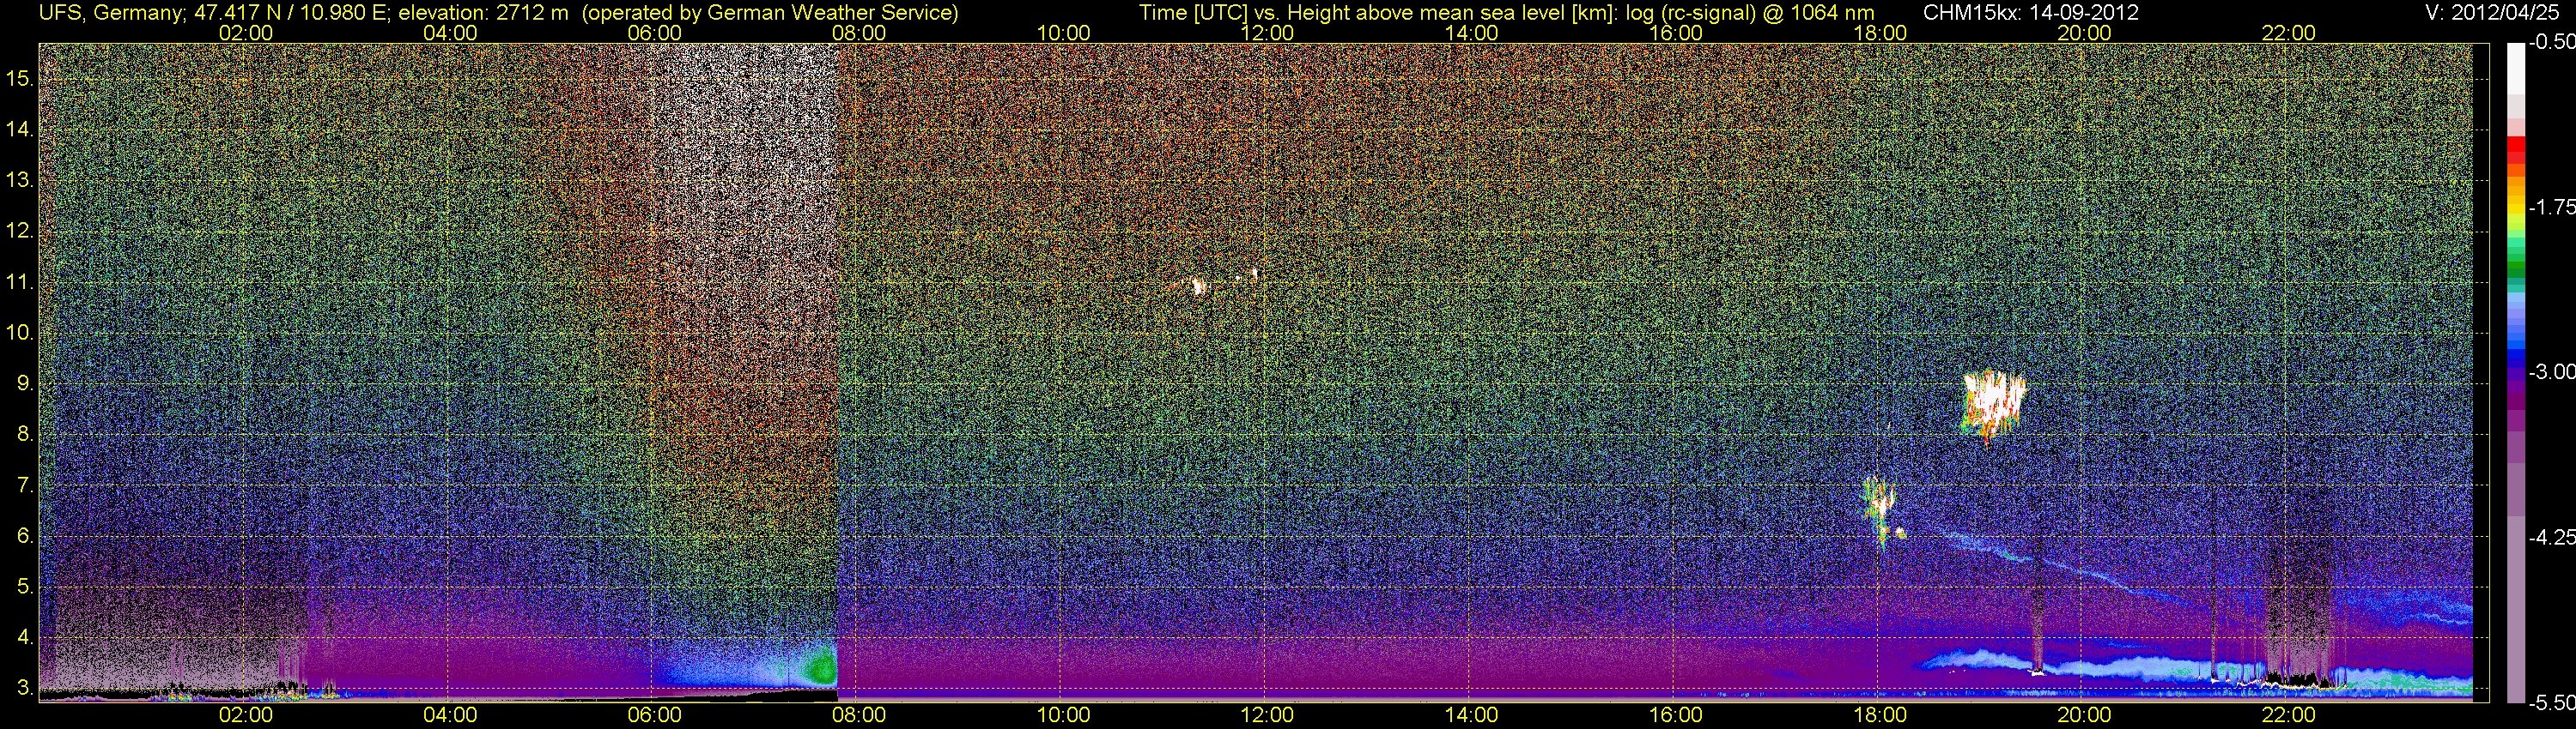Select the -4.25 colorbar scale value

(2551, 537)
